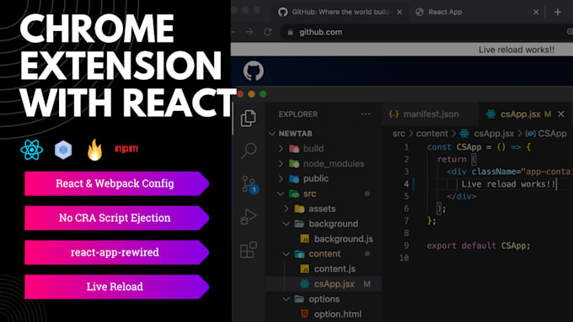Open Explorer panel more actions ellipsis

(366, 114)
